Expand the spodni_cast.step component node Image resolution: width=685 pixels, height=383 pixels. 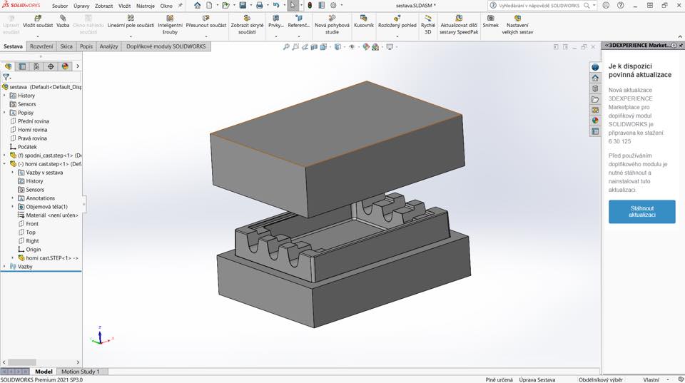pyautogui.click(x=5, y=155)
